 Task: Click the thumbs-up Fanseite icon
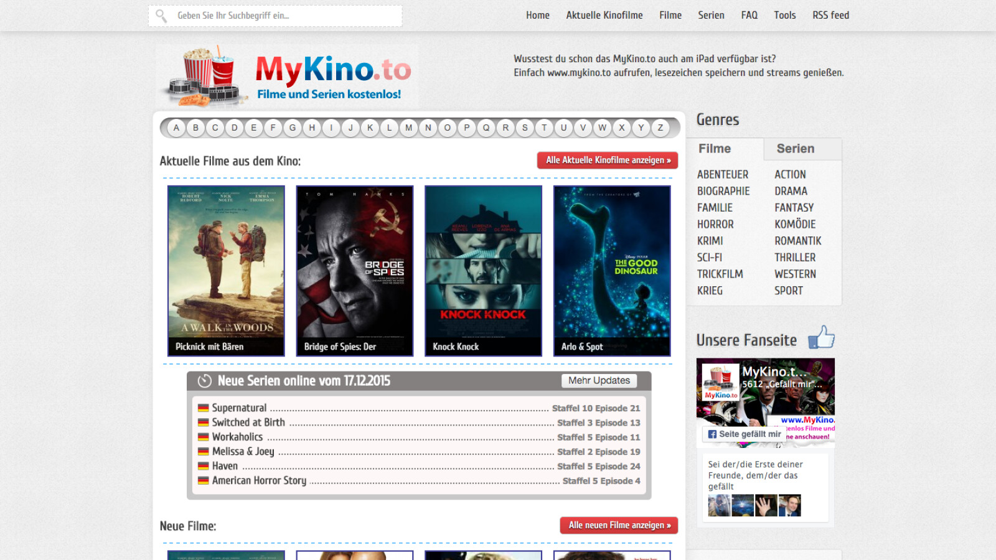tap(821, 337)
